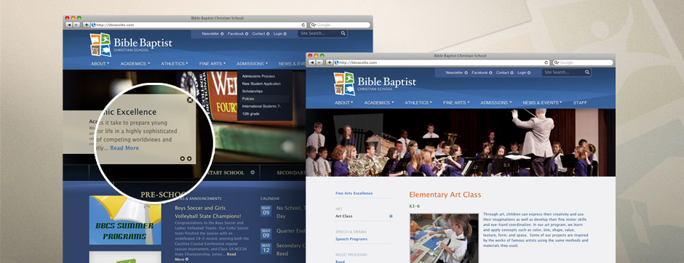Close the Academic Excellence popup

click(190, 100)
